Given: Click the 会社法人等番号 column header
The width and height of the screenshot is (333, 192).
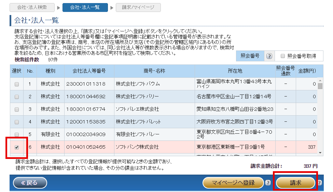Looking at the screenshot, I should 89,71.
